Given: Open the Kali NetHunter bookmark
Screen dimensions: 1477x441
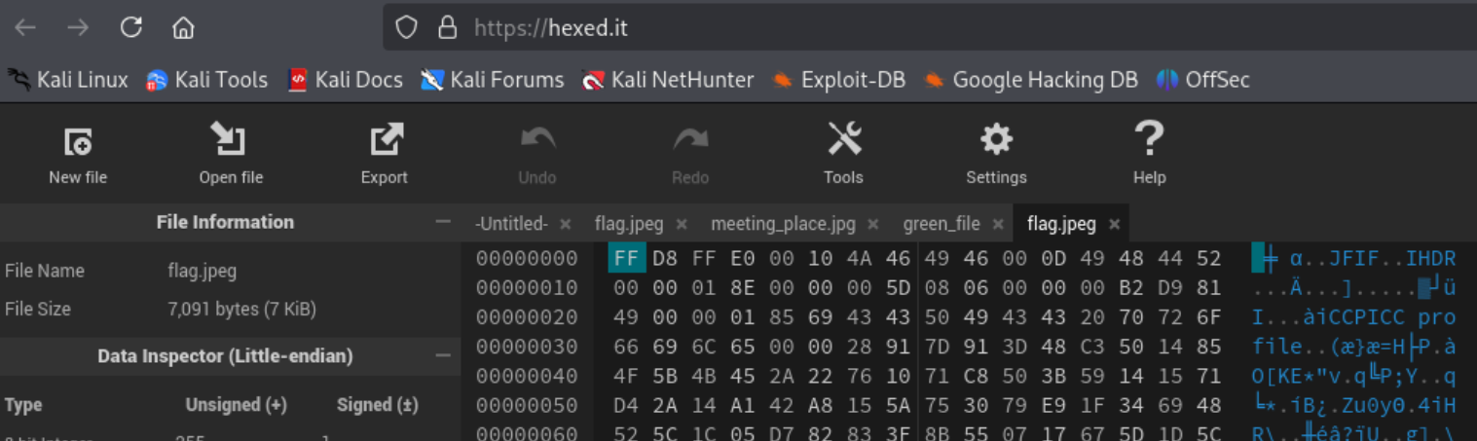Looking at the screenshot, I should (x=668, y=80).
